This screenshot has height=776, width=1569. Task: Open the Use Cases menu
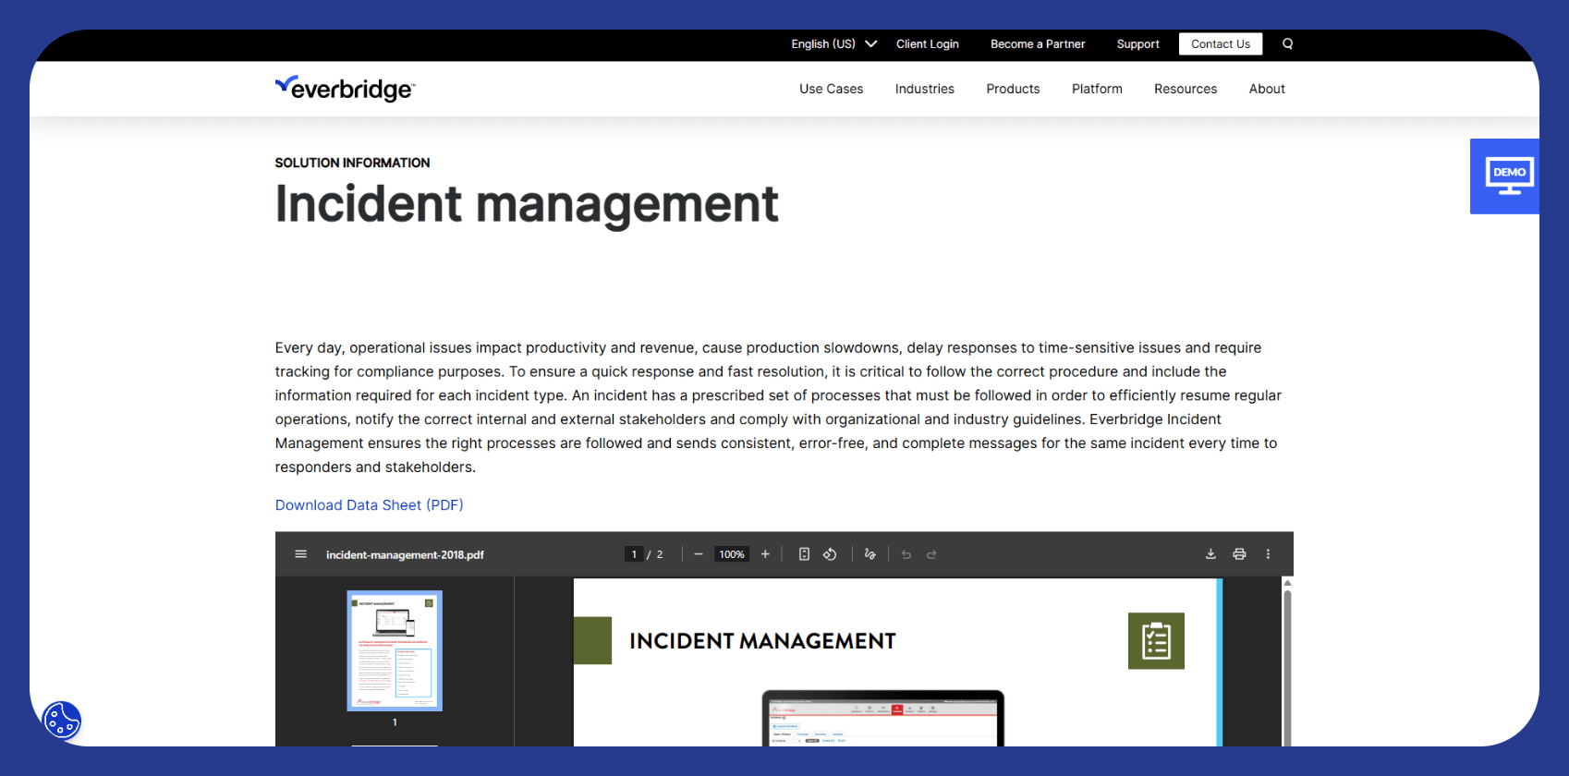831,89
